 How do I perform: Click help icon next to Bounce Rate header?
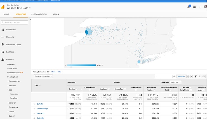coord(125,89)
